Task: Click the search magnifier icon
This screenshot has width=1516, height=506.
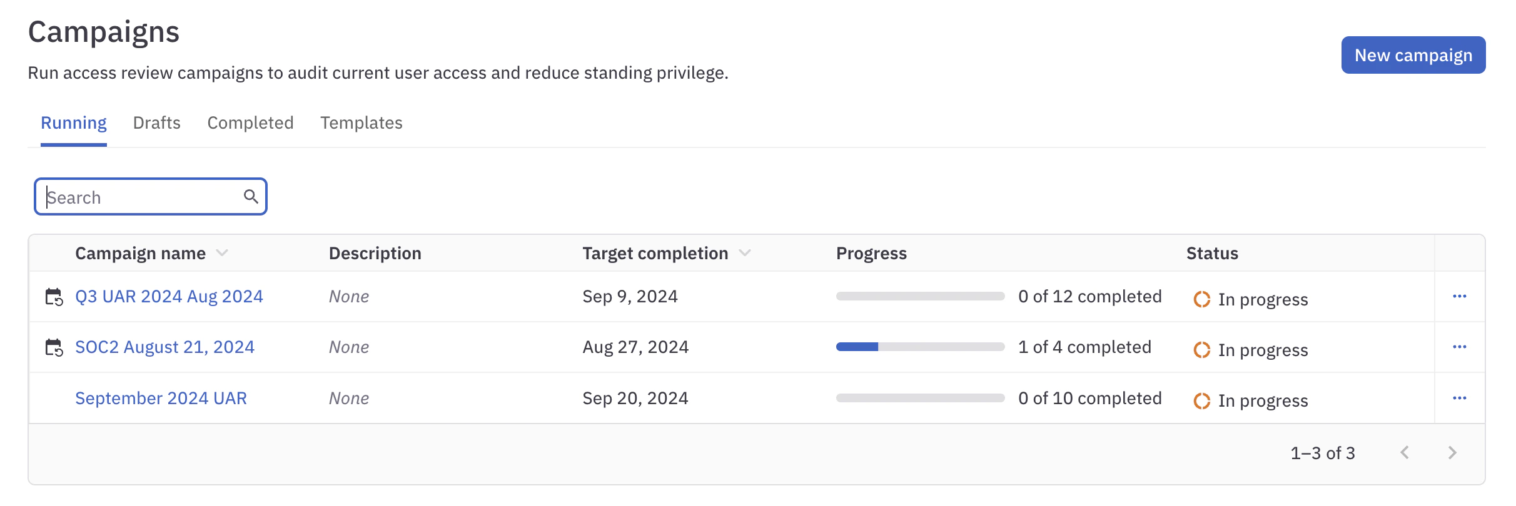Action: pos(251,196)
